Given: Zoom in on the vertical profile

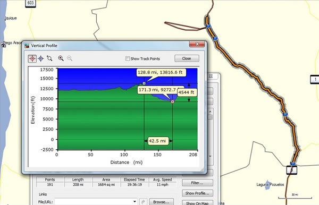Looking at the screenshot, I should click(61, 58).
